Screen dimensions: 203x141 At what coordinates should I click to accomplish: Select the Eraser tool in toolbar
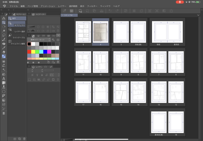pos(4,52)
